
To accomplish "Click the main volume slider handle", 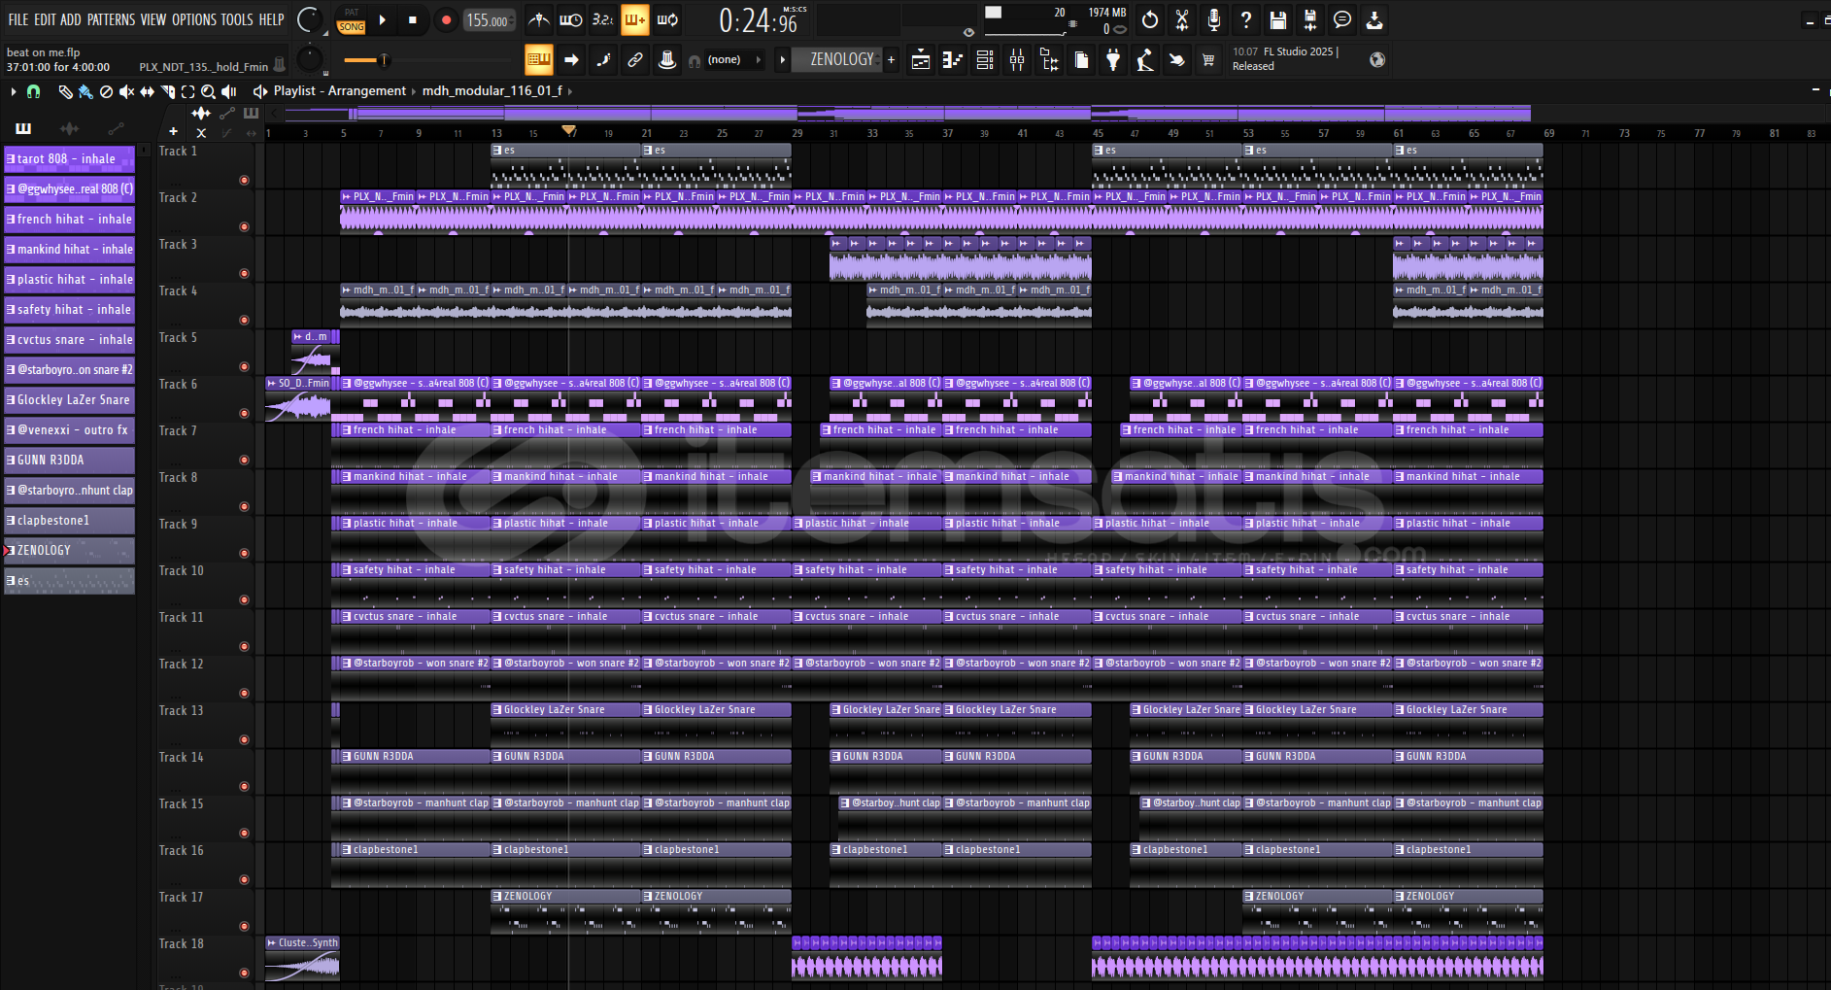I will pyautogui.click(x=384, y=60).
